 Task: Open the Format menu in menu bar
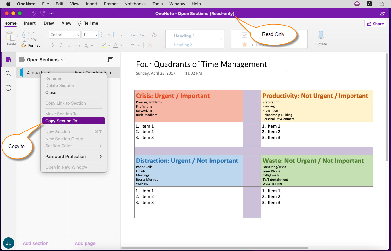coord(111,4)
